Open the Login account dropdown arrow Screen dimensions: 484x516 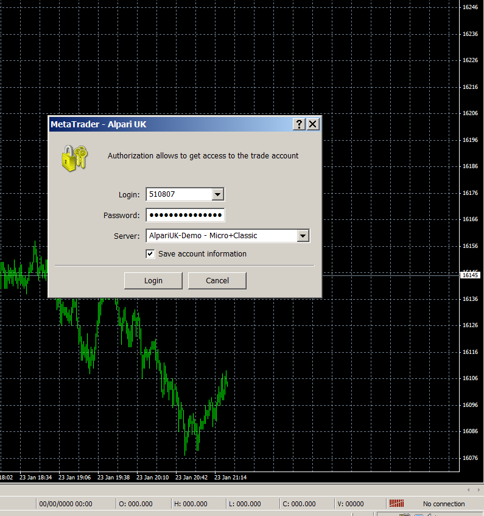[217, 194]
